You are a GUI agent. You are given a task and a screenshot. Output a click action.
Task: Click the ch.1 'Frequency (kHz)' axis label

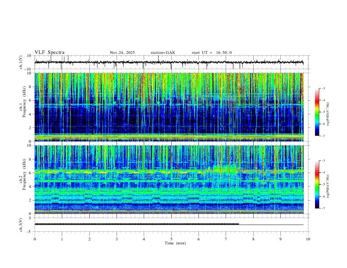[25, 102]
